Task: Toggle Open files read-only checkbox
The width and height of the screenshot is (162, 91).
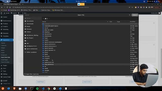Action: point(25,74)
